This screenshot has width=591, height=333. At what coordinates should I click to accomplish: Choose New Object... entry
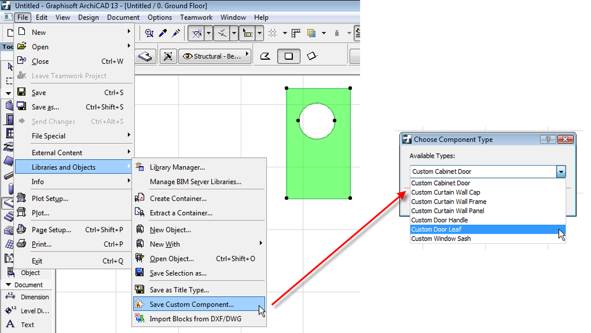point(199,229)
